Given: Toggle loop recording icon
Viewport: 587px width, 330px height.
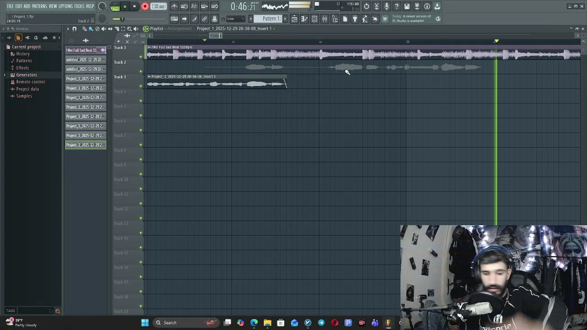Looking at the screenshot, I should [x=215, y=6].
